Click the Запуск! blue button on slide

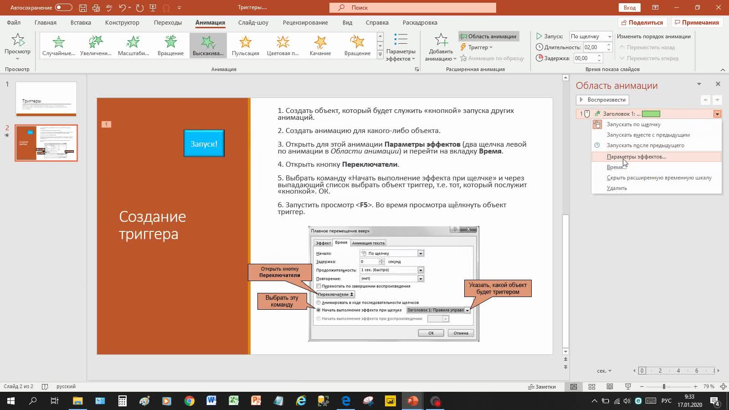pyautogui.click(x=204, y=143)
